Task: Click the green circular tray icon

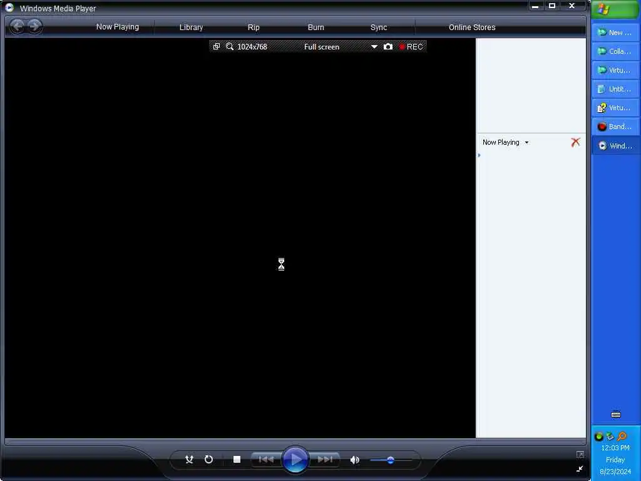Action: 599,437
